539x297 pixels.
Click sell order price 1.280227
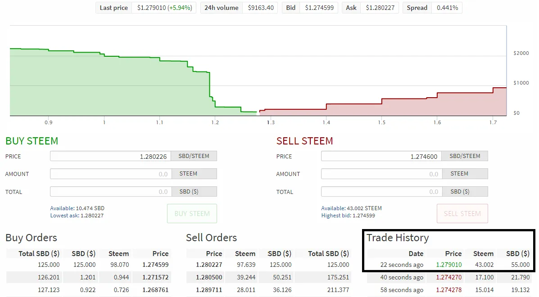[x=209, y=265]
